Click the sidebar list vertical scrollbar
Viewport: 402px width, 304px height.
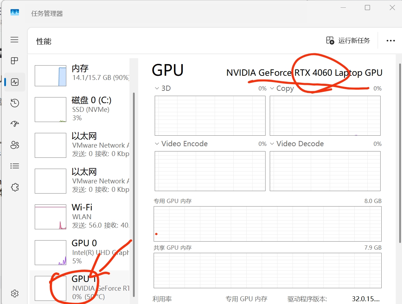[134, 195]
